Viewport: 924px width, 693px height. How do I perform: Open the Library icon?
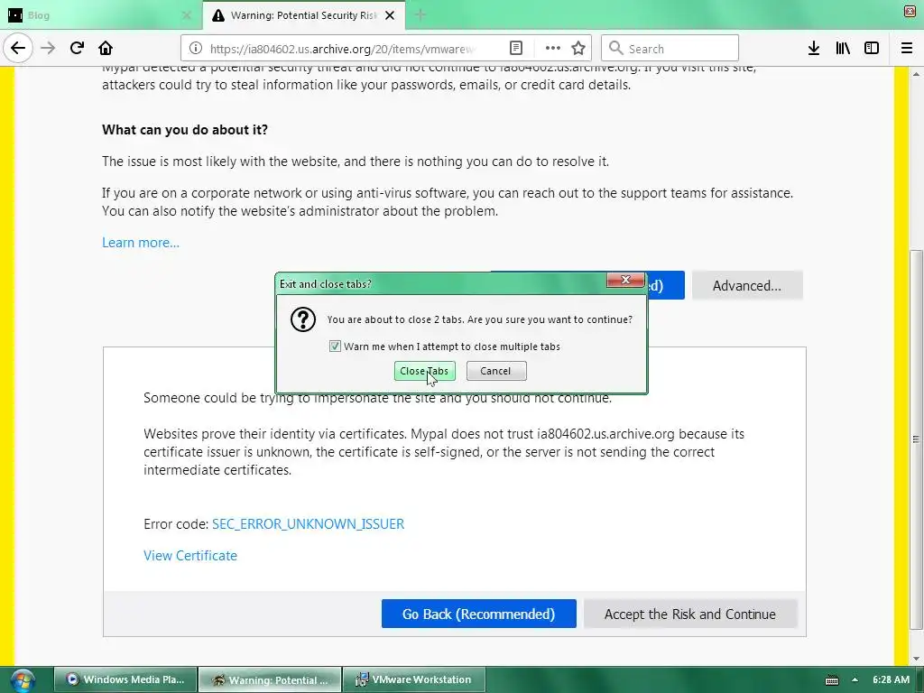click(843, 49)
